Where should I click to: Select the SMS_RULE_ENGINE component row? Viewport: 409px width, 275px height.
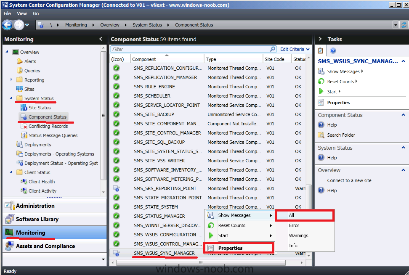click(x=208, y=87)
